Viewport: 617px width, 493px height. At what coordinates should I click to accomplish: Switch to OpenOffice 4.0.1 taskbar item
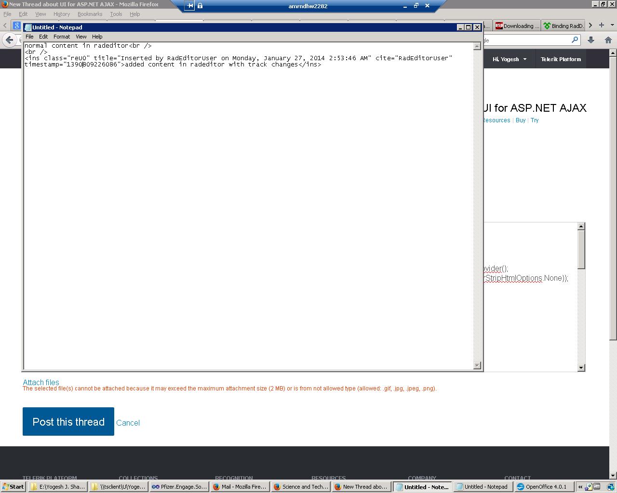[544, 487]
